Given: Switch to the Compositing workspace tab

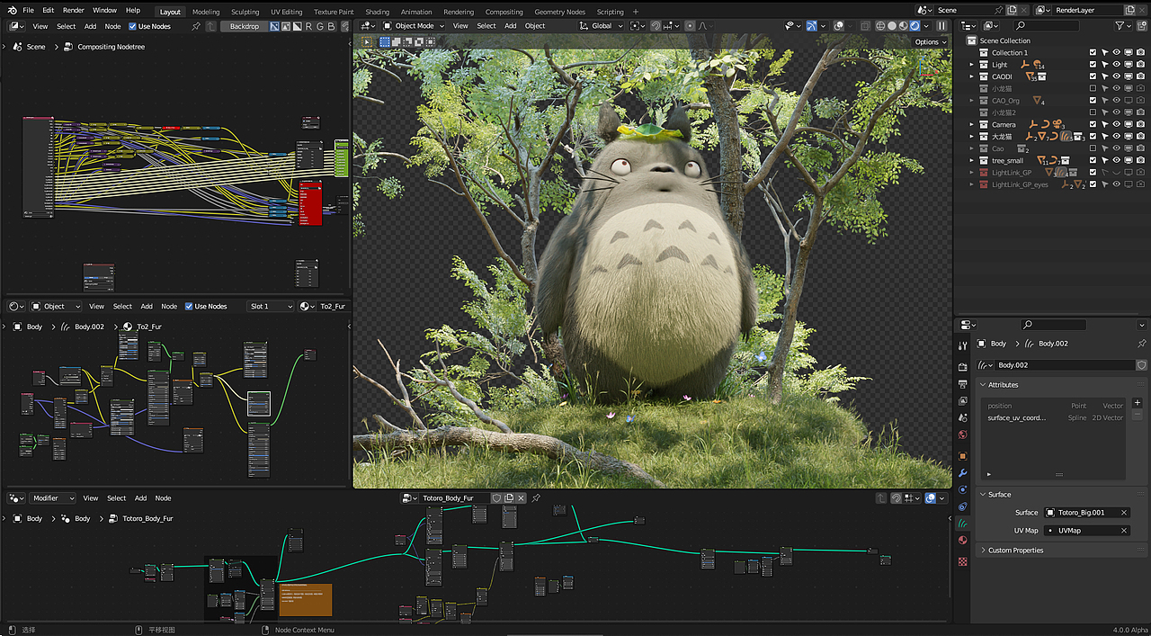Looking at the screenshot, I should tap(504, 12).
